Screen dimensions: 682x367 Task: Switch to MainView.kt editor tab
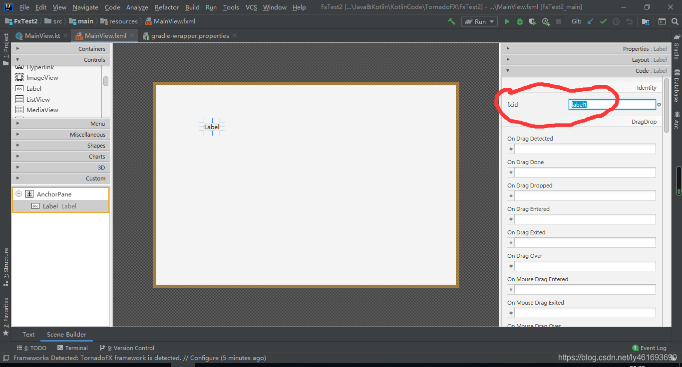37,35
